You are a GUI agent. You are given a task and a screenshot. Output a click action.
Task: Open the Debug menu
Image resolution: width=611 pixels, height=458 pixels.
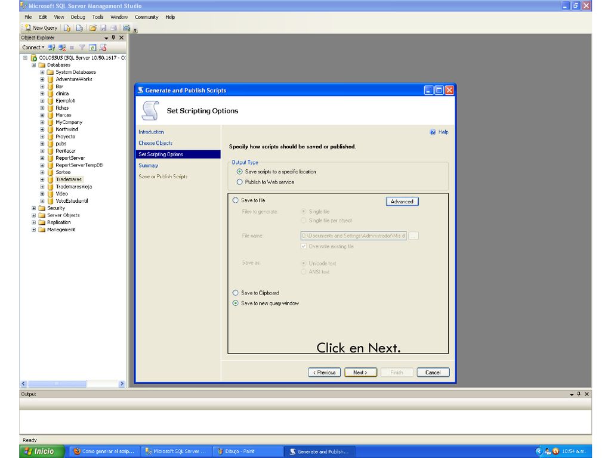pyautogui.click(x=78, y=17)
